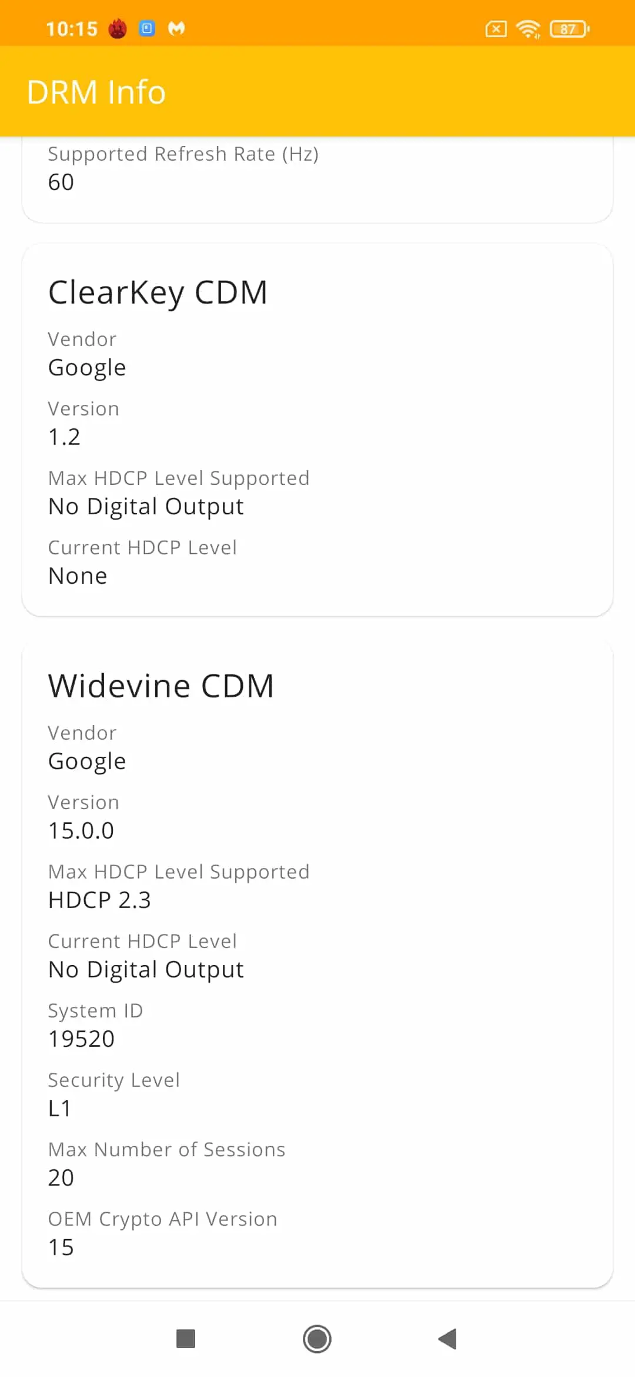
Task: Select the Widevine CDM card heading
Action: (x=161, y=686)
